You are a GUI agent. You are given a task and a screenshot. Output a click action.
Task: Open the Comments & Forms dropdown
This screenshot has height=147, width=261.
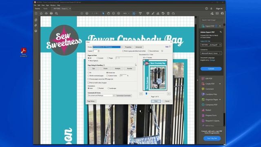pyautogui.click(x=101, y=96)
